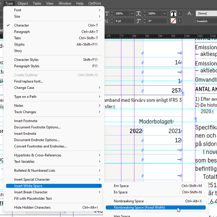Screen dimensions: 217x217
Task: Click the text fill color 'T' swatch
Action: point(173,14)
